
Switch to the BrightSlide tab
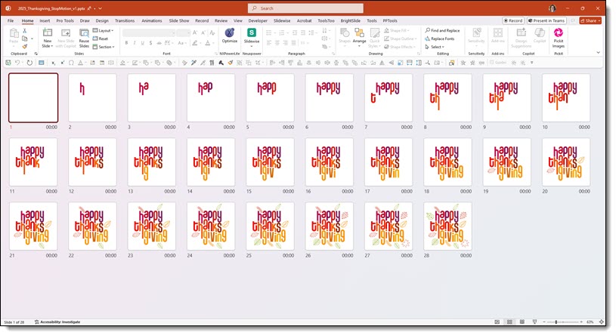pos(351,20)
